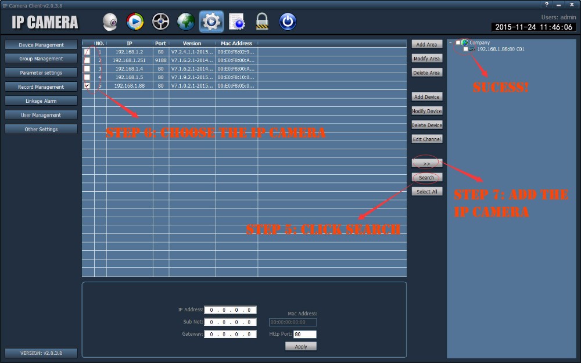Image resolution: width=581 pixels, height=363 pixels.
Task: Open Device Management section
Action: (41, 45)
